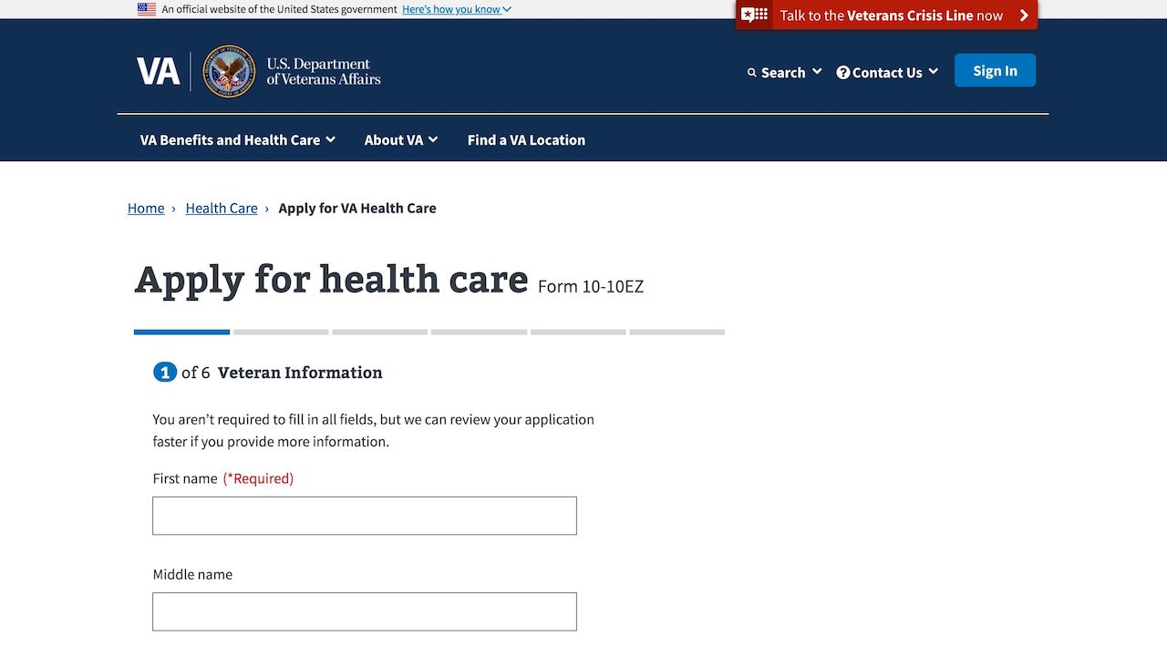
Task: Focus the First name input field
Action: tap(365, 516)
